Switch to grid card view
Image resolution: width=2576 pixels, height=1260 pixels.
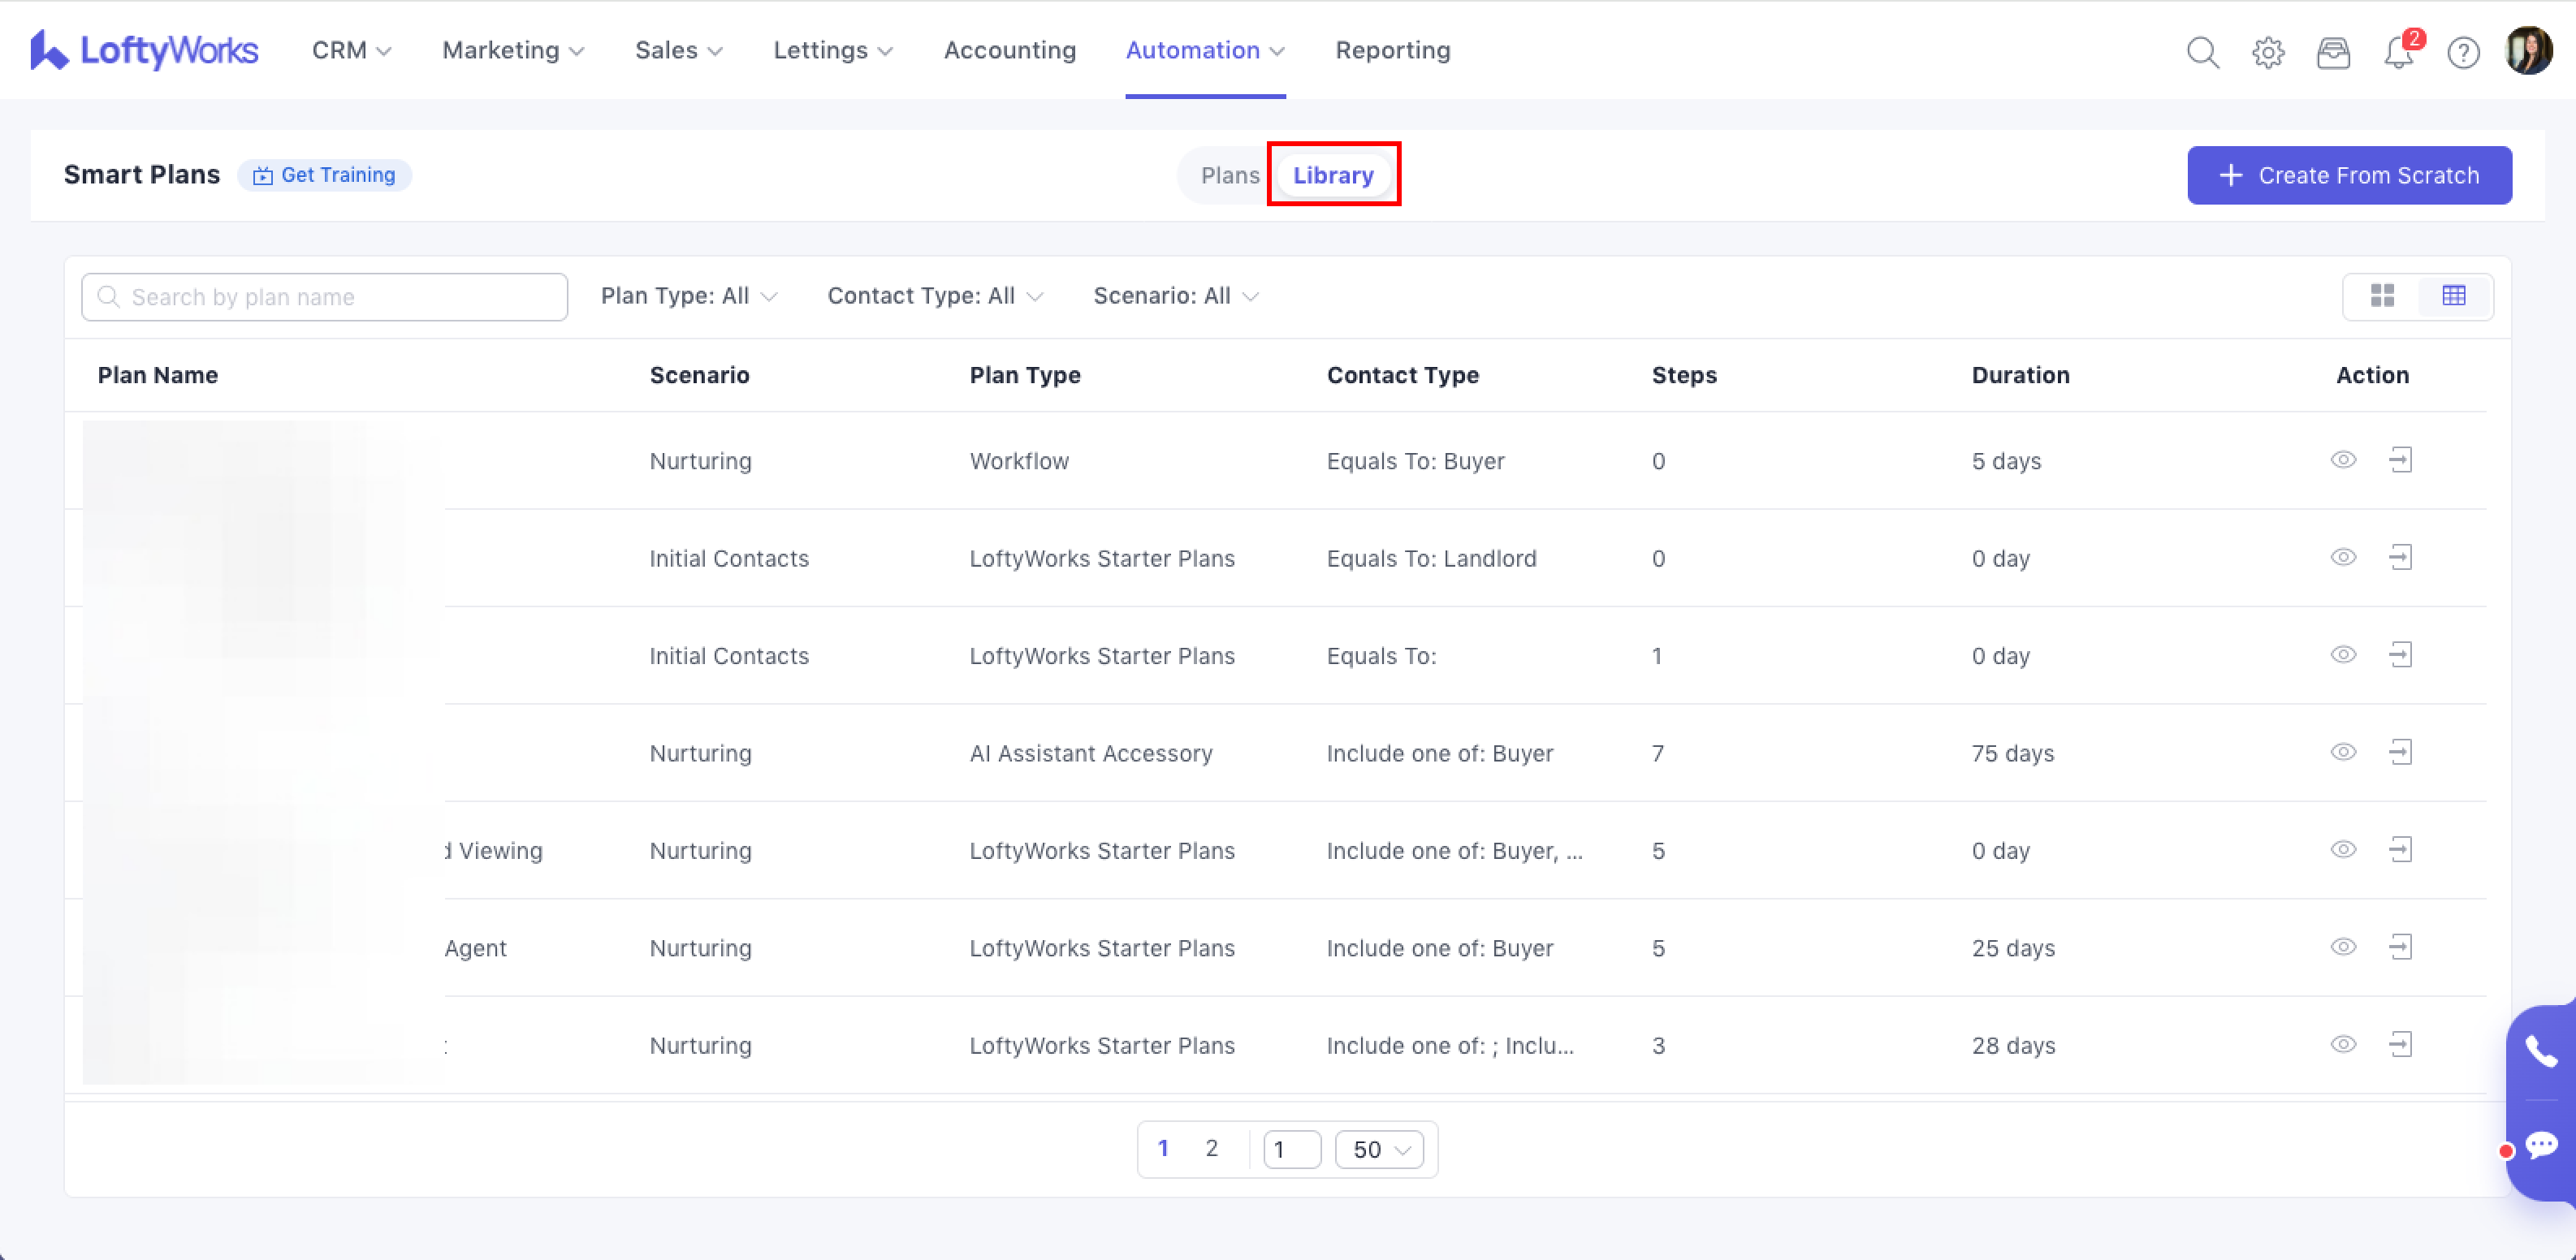click(2382, 296)
